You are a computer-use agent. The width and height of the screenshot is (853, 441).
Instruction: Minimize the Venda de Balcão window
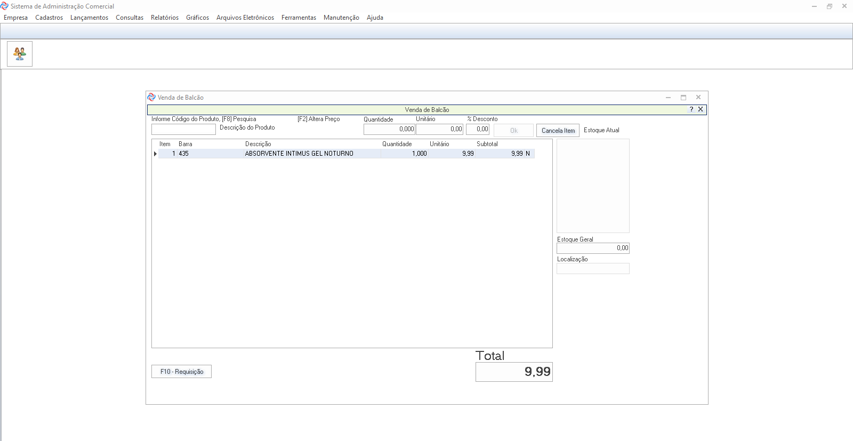pyautogui.click(x=668, y=98)
